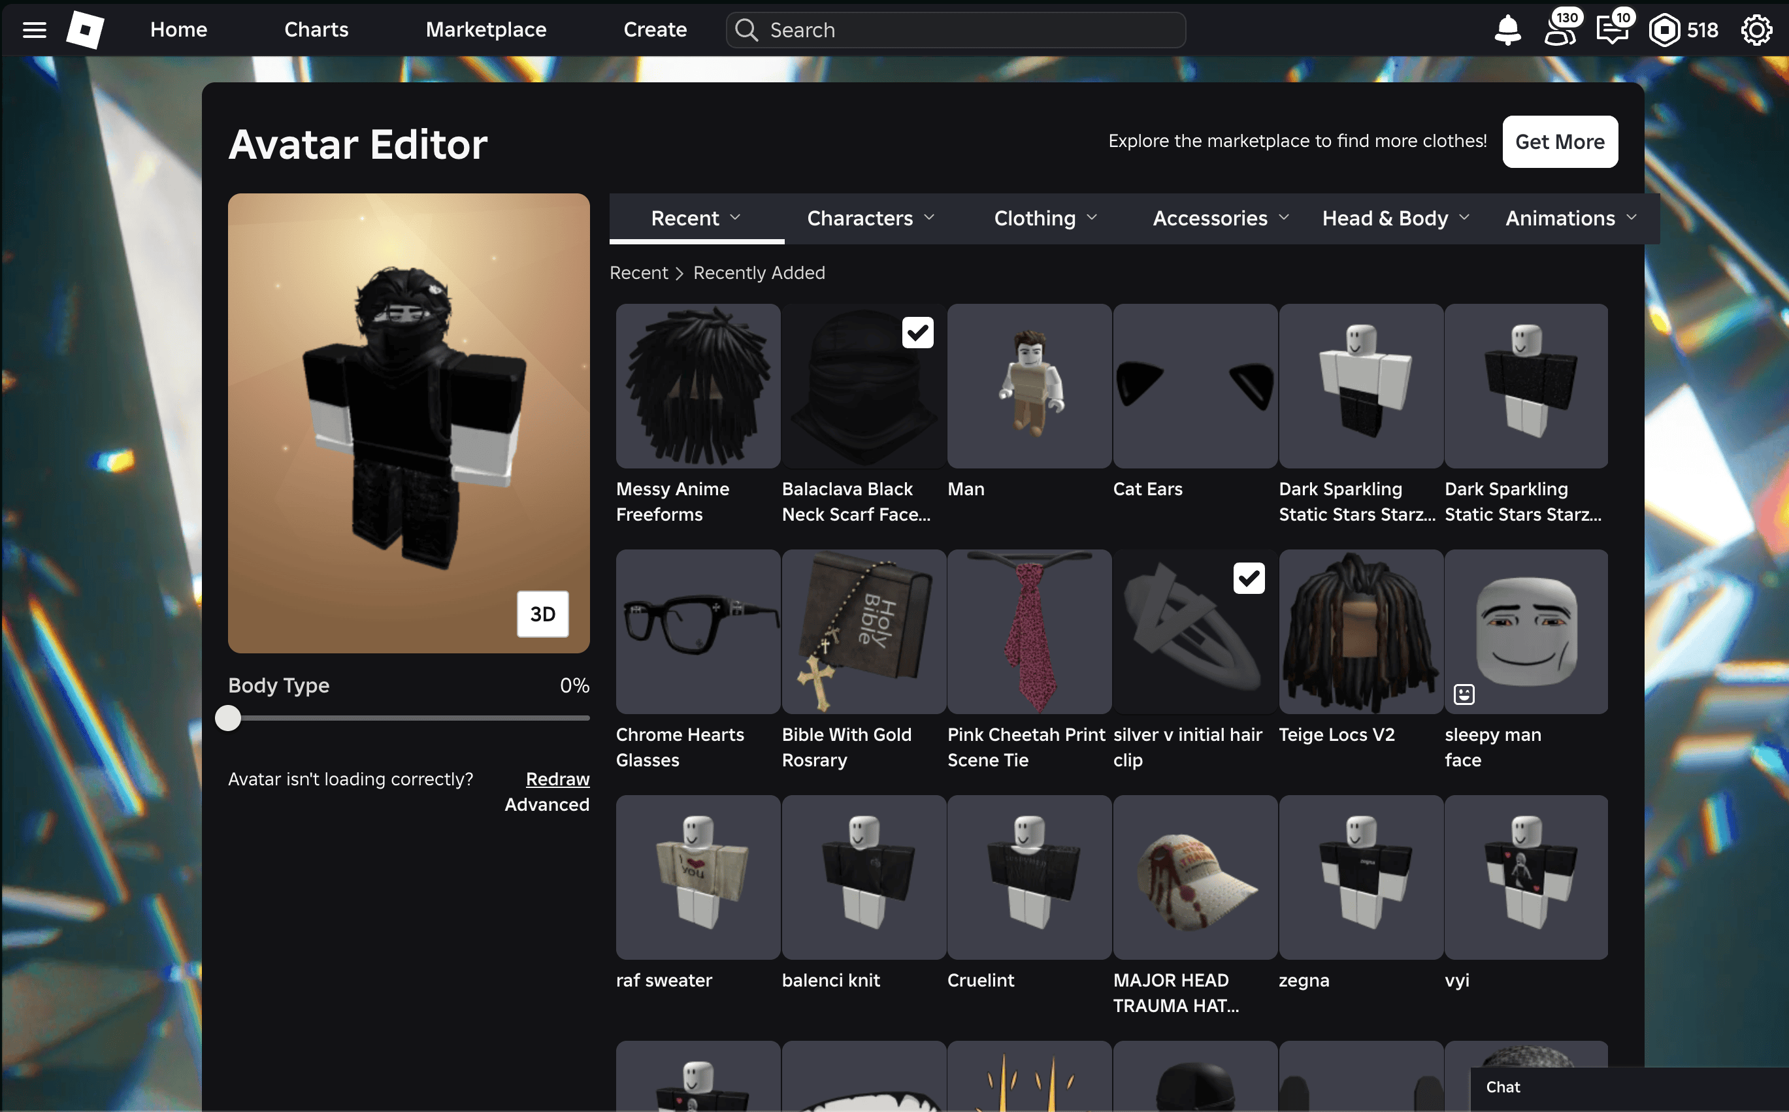Click the Recent breadcrumb link
The width and height of the screenshot is (1789, 1112).
coord(638,273)
